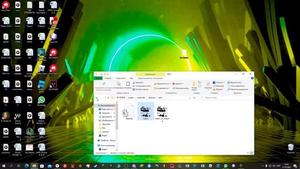Image resolution: width=300 pixels, height=169 pixels.
Task: Click '3D TOTEM' in the breadcrumb path
Action: pos(120,98)
